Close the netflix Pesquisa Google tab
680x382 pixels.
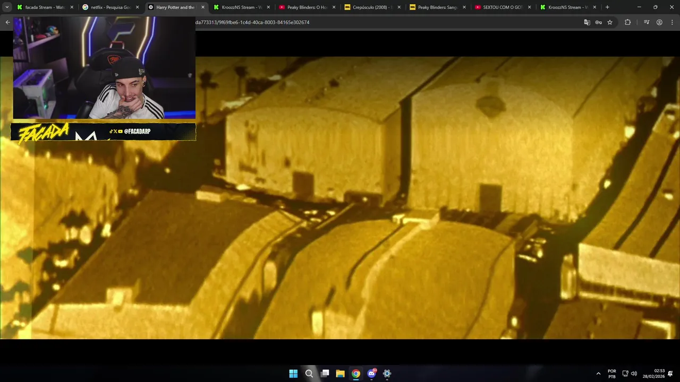(137, 7)
